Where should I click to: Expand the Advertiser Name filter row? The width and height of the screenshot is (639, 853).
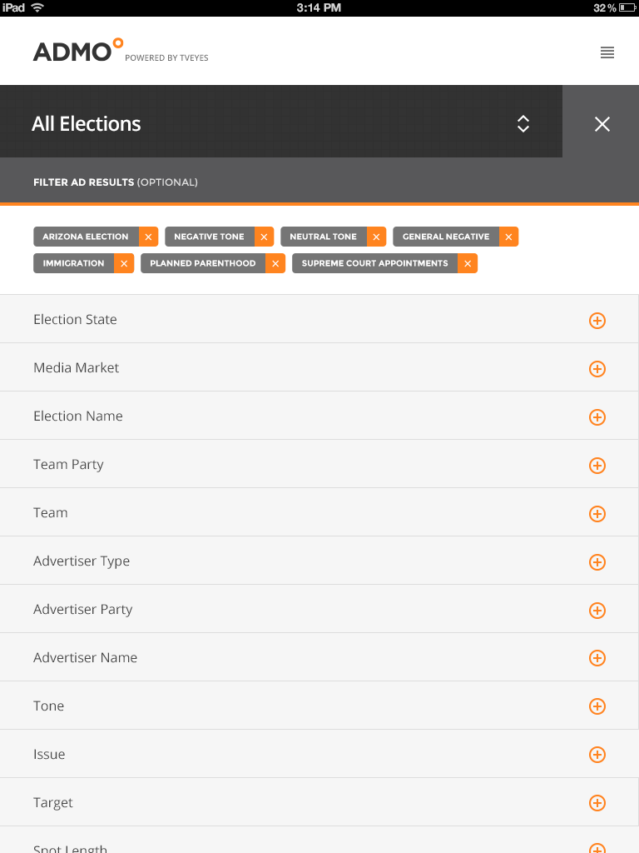[319, 657]
